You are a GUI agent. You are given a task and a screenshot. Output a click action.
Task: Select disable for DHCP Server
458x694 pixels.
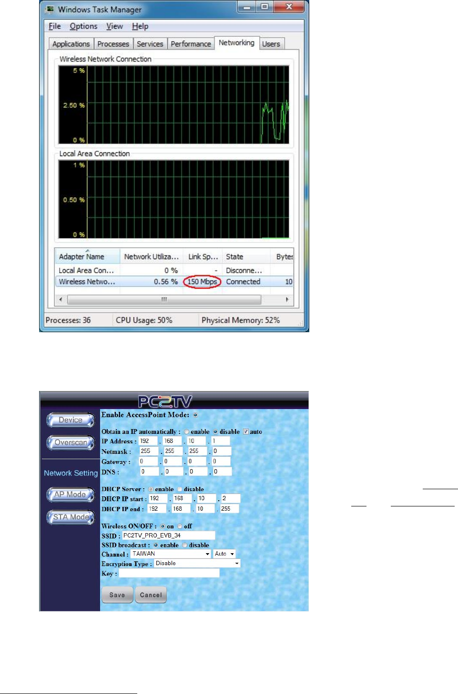coord(180,489)
